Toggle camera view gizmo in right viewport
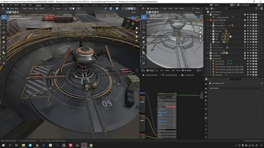Image resolution: width=264 pixels, height=148 pixels. (200, 37)
